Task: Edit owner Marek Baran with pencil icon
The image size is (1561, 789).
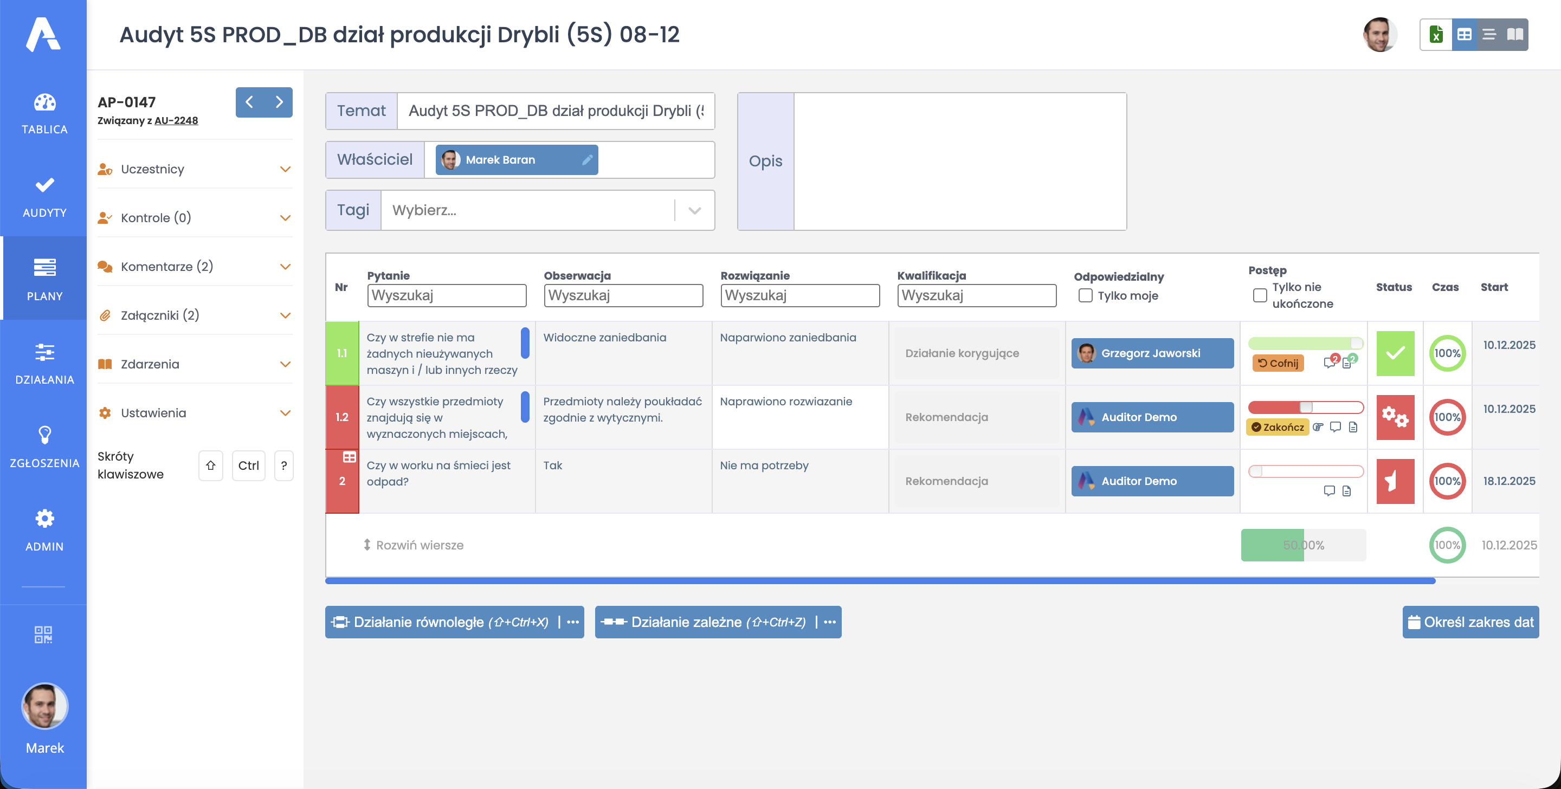Action: (x=586, y=160)
